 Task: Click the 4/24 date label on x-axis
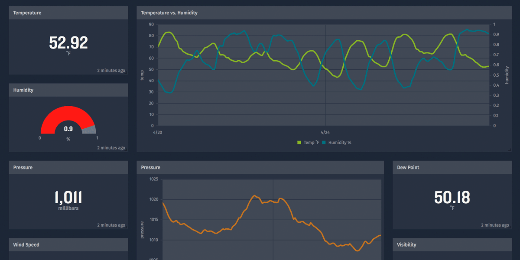pos(325,131)
